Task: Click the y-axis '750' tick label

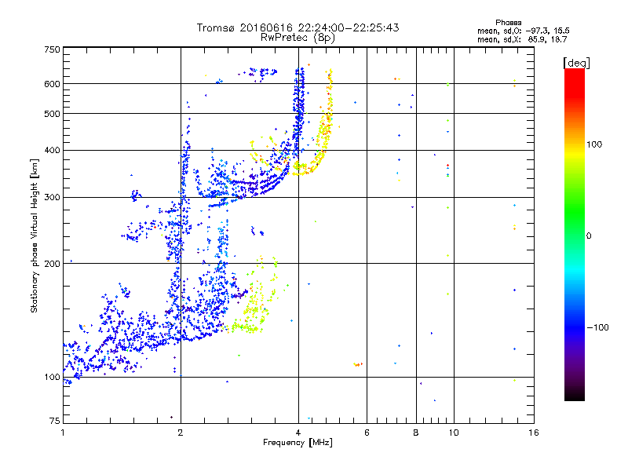Action: pyautogui.click(x=52, y=49)
